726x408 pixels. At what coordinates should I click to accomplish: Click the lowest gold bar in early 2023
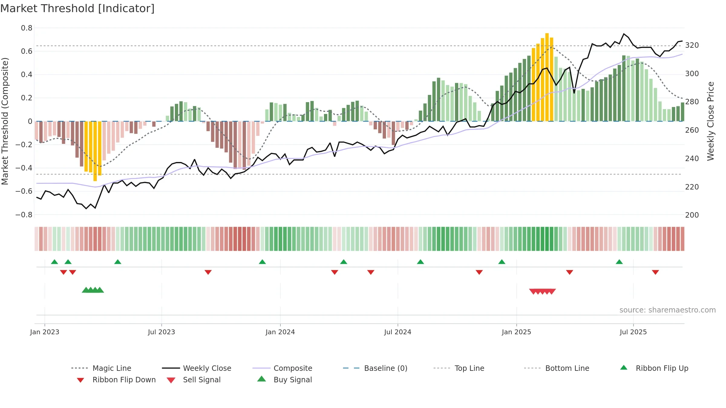click(x=95, y=151)
